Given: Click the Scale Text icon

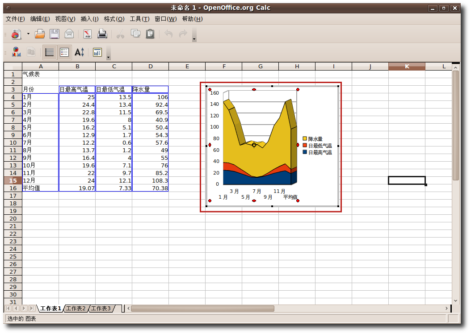Looking at the screenshot, I should point(79,52).
